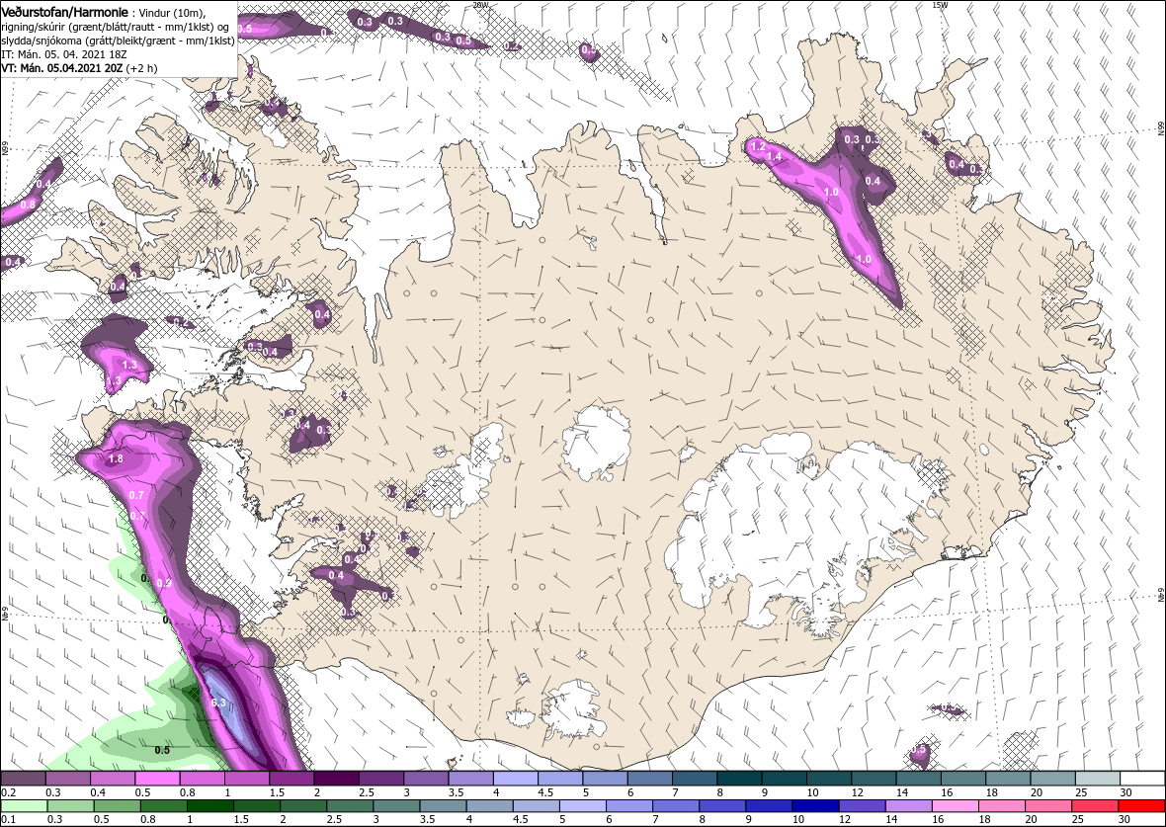Screen dimensions: 1166x827
Task: Click the white 30 swatch in upper legend
Action: (x=1143, y=779)
